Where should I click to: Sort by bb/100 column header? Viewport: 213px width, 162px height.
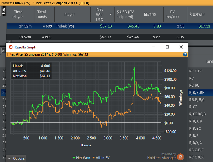pos(150,14)
